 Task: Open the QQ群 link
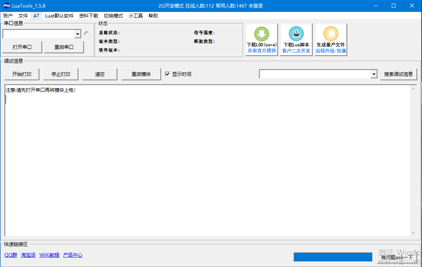pyautogui.click(x=11, y=255)
